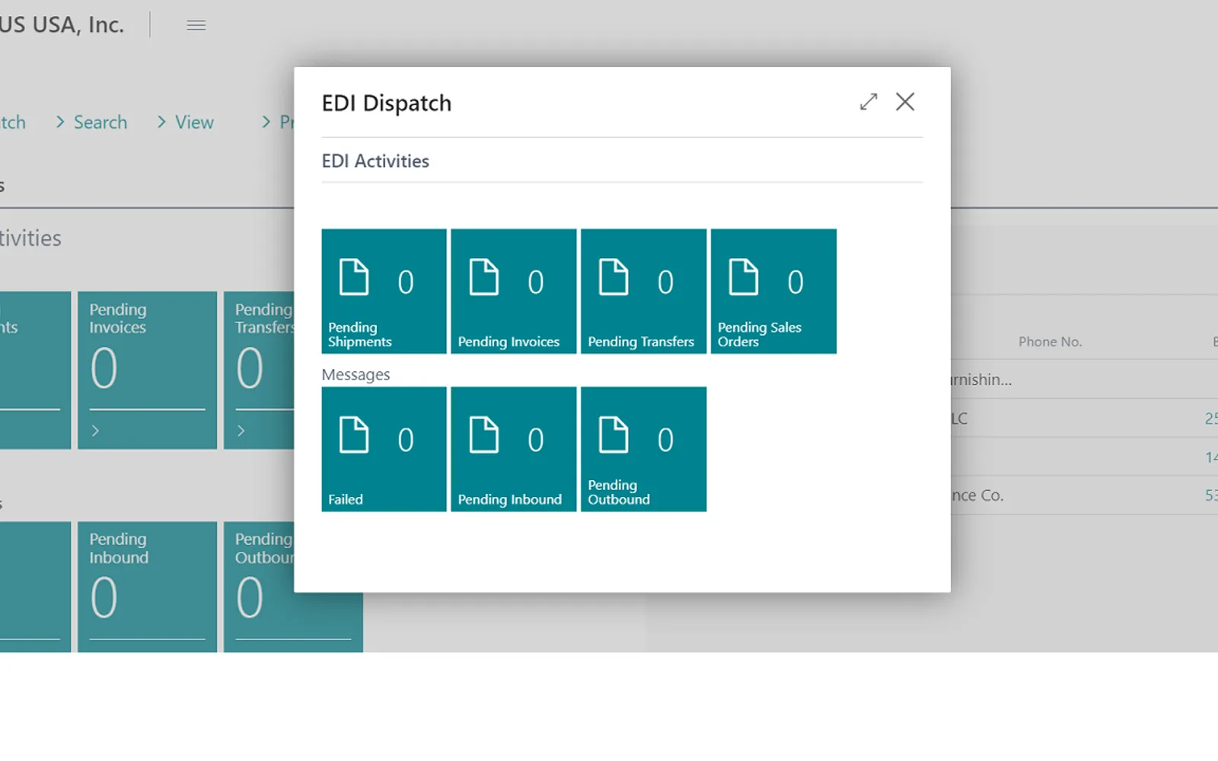
Task: Expand the EDI Dispatch dialog to full size
Action: (869, 102)
